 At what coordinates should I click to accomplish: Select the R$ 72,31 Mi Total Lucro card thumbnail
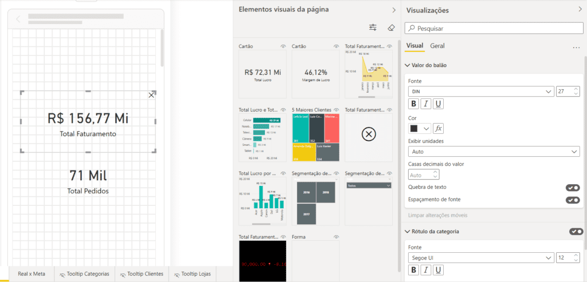point(263,74)
